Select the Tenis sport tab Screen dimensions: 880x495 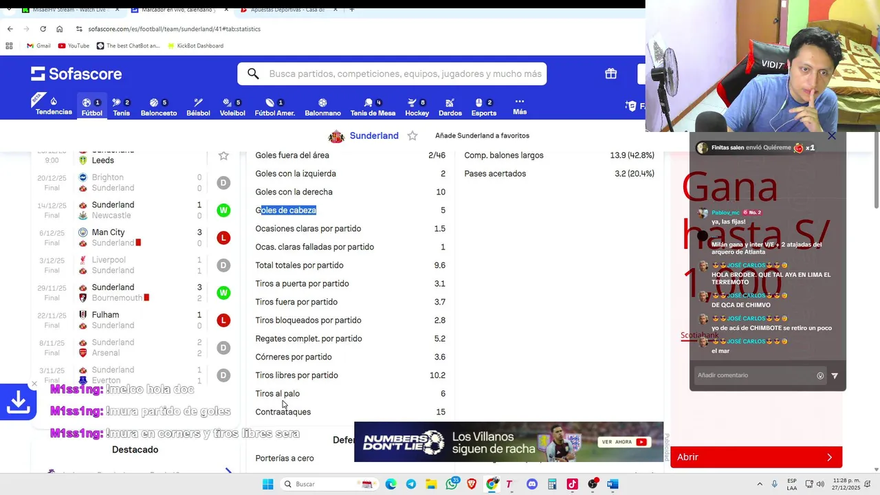point(121,107)
